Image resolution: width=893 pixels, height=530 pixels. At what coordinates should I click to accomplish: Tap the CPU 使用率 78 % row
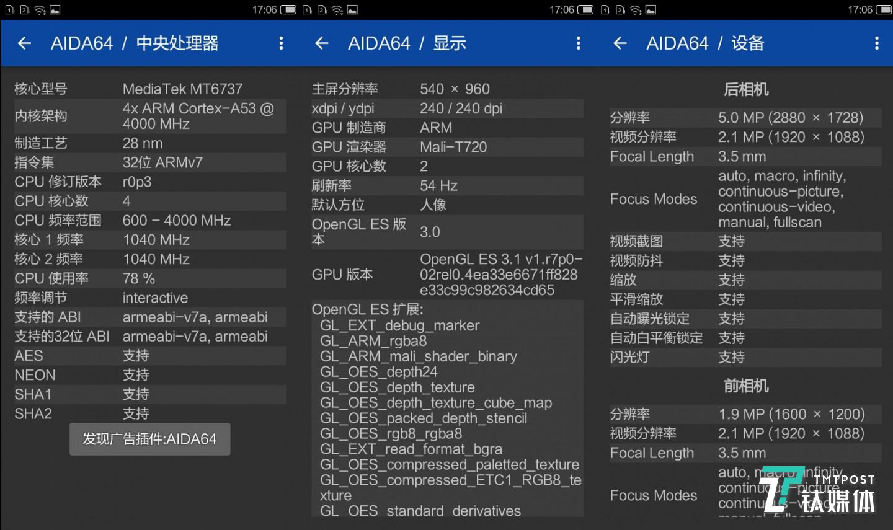coord(149,278)
